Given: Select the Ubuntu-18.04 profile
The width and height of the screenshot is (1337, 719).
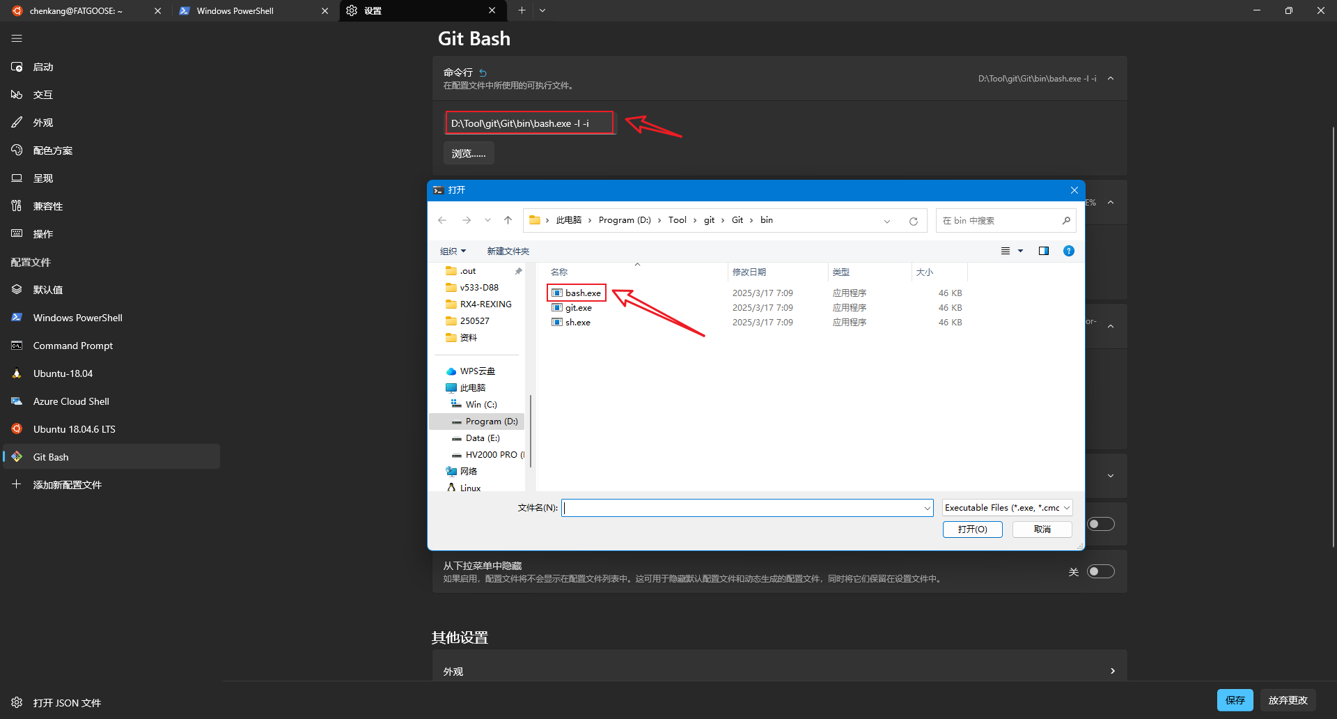Looking at the screenshot, I should (111, 373).
